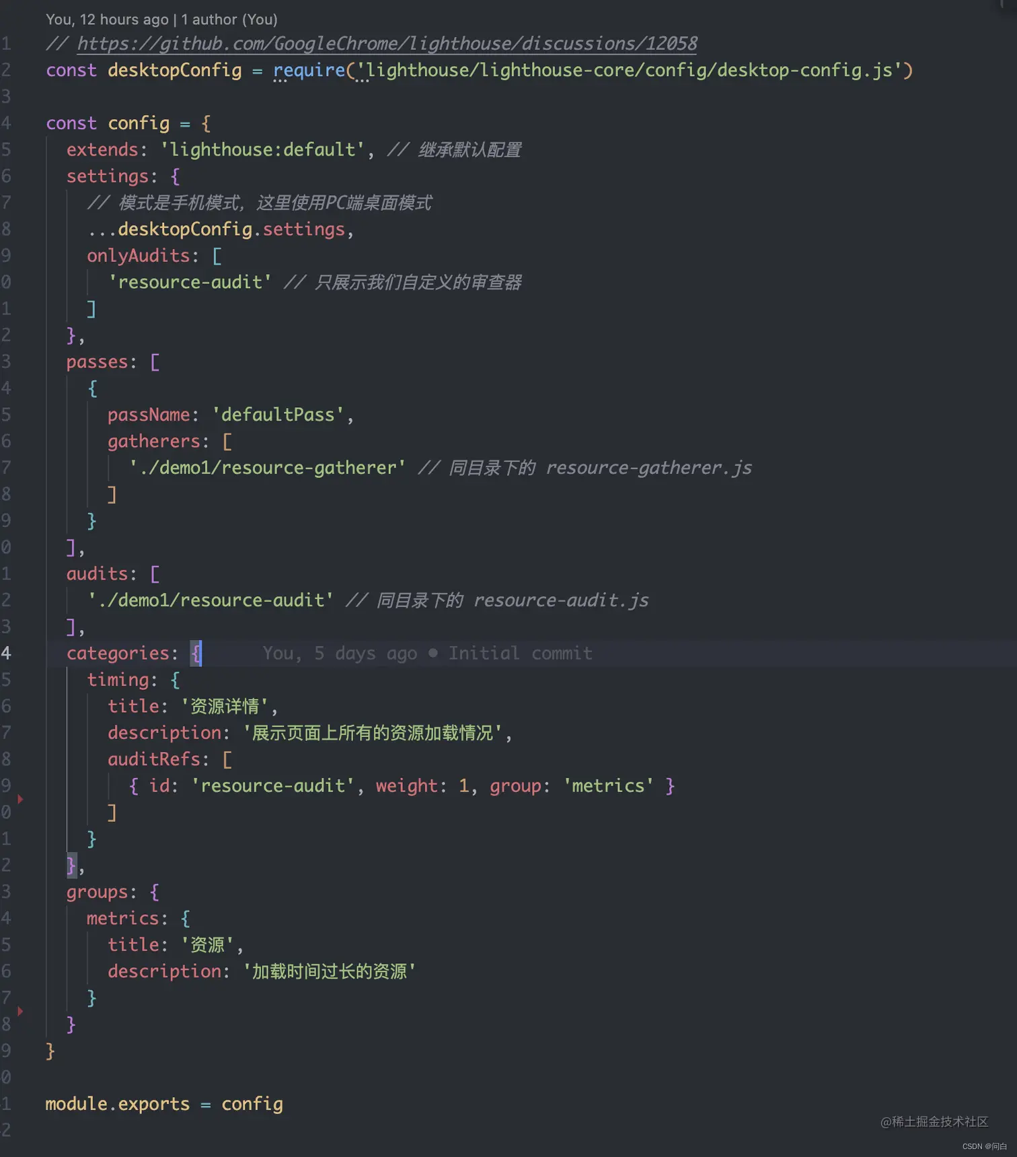Click the red deleted-lines gutter marker below the auditRefs line
Viewport: 1017px width, 1157px height.
[20, 799]
